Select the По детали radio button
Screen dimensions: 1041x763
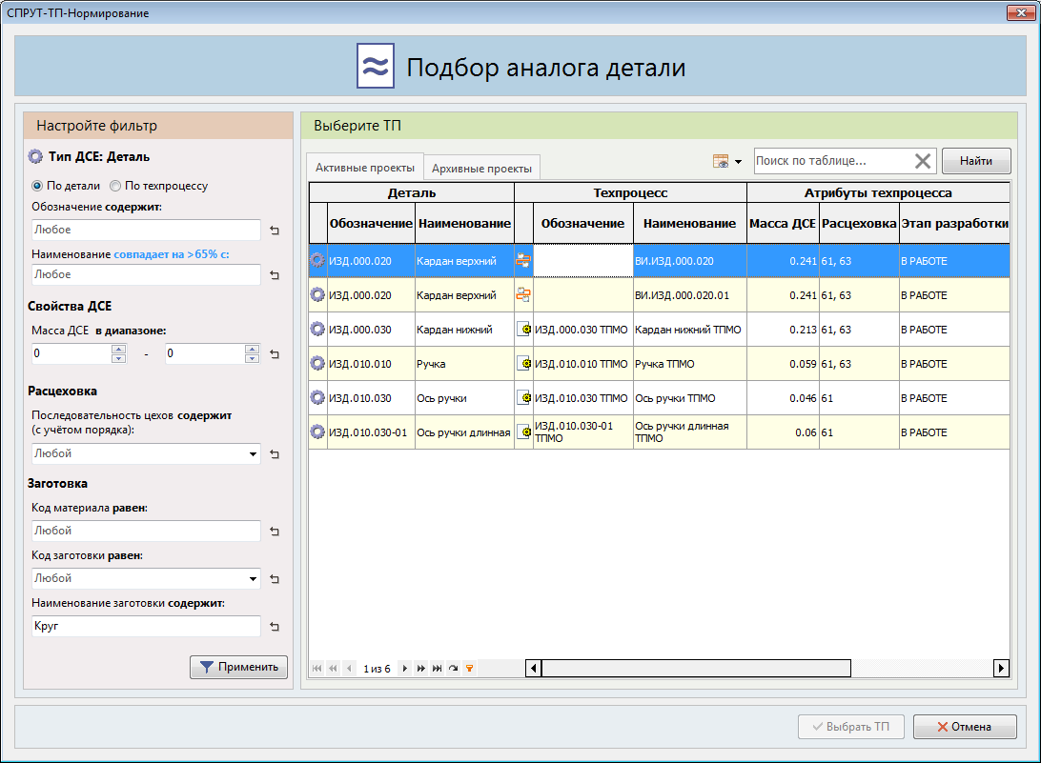pos(38,186)
